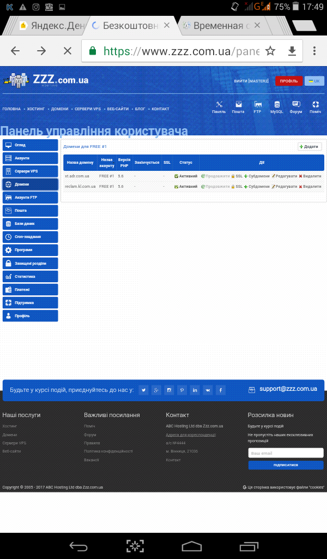The image size is (327, 559).
Task: Open the Facebook social icon in footer
Action: click(221, 390)
